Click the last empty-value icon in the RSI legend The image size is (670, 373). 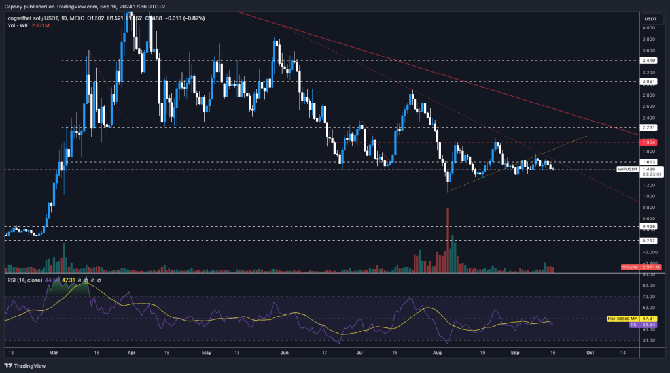101,280
